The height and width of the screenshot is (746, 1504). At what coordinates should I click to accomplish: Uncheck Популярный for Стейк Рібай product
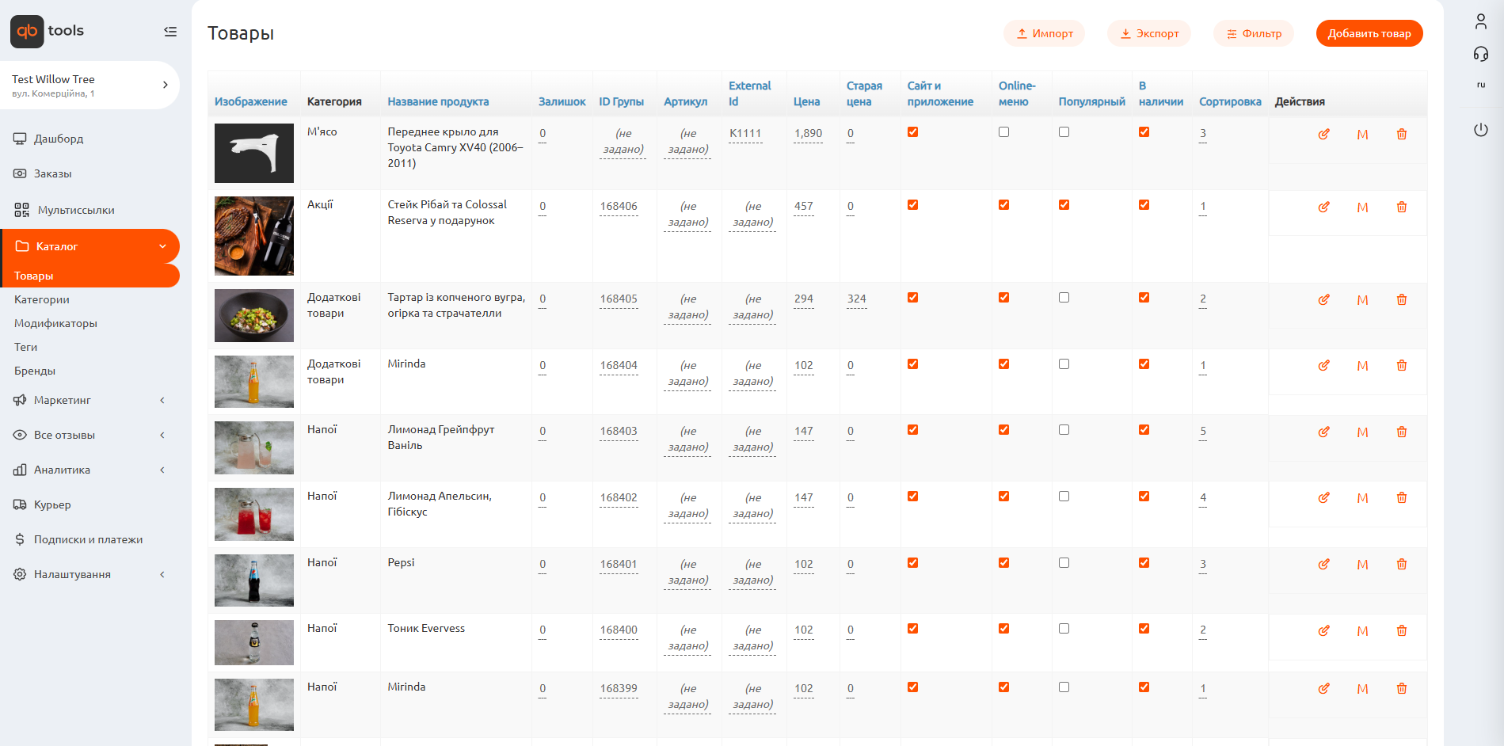(x=1064, y=205)
